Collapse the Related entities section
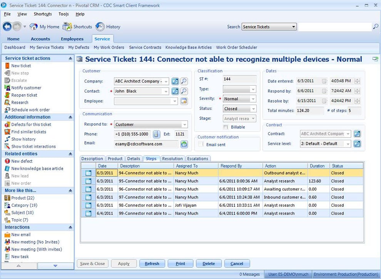The height and width of the screenshot is (279, 381). 70,154
